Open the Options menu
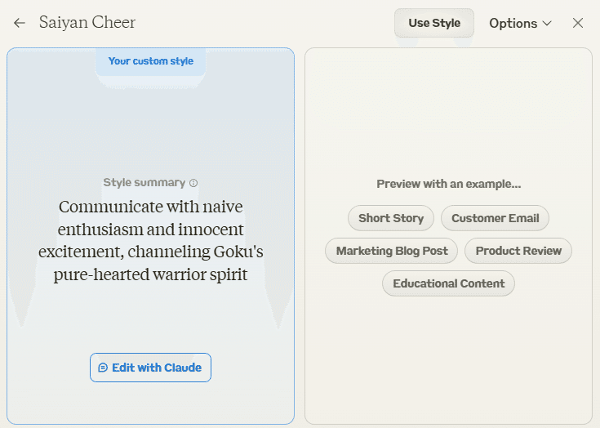The width and height of the screenshot is (600, 428). click(x=521, y=24)
